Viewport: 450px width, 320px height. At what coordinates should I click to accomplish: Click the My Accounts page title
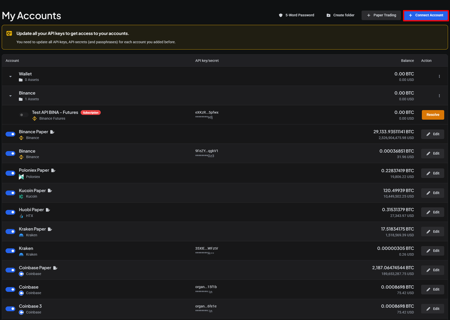tap(31, 16)
